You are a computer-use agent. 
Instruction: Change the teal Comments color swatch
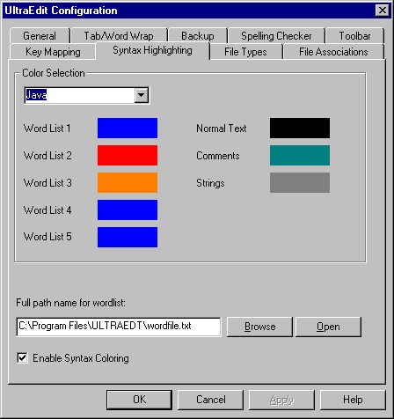tap(300, 155)
